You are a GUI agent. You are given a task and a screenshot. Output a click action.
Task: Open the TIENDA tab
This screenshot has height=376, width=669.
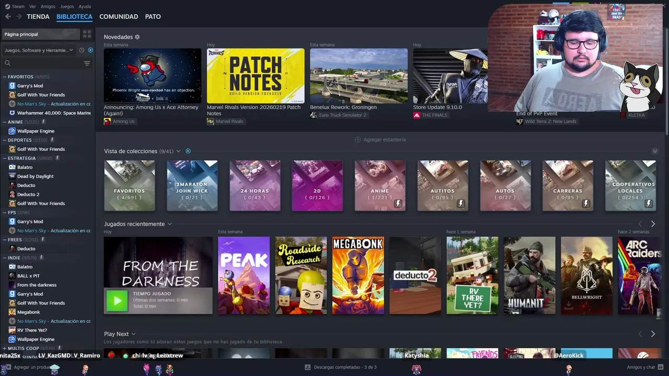[38, 17]
